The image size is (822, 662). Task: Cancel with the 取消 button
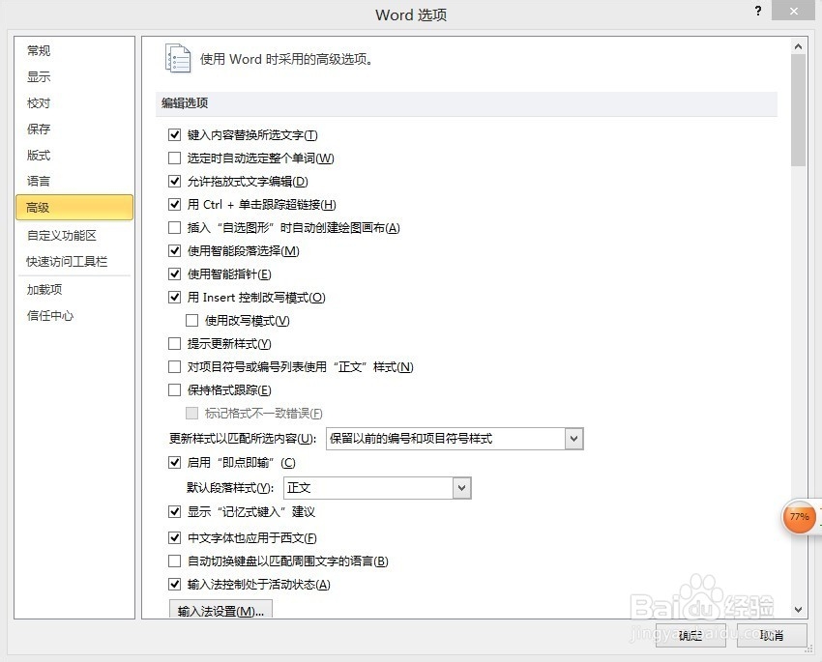(x=772, y=635)
